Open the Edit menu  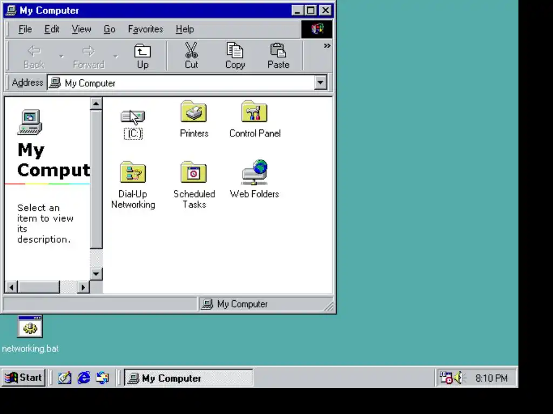click(51, 29)
